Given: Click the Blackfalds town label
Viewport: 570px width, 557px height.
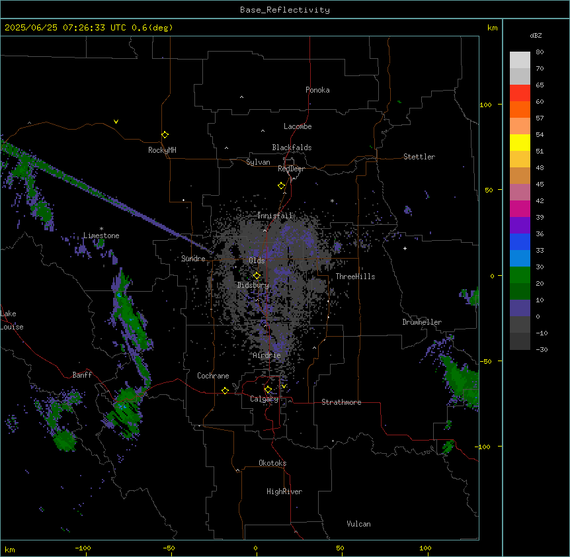Looking at the screenshot, I should [x=292, y=148].
